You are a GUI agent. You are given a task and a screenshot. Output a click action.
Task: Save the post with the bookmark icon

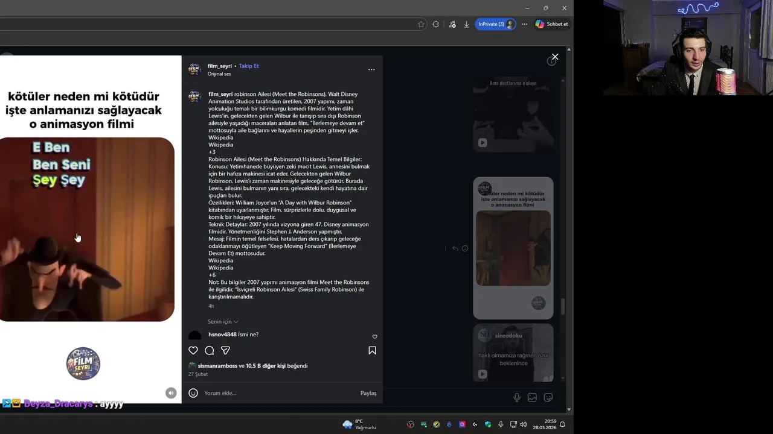pos(372,350)
